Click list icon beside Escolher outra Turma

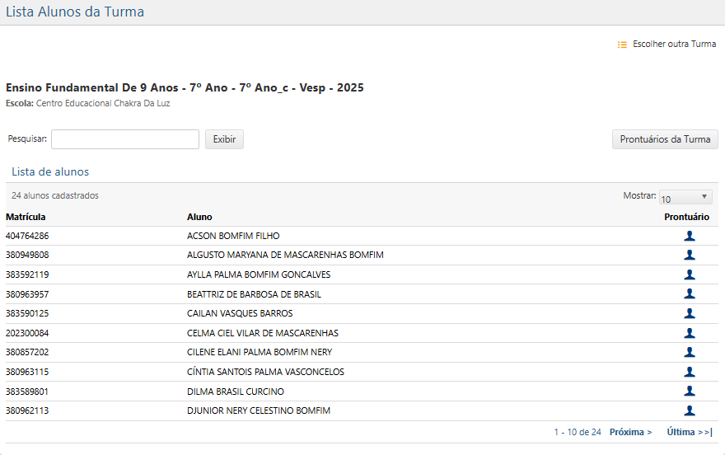[623, 45]
